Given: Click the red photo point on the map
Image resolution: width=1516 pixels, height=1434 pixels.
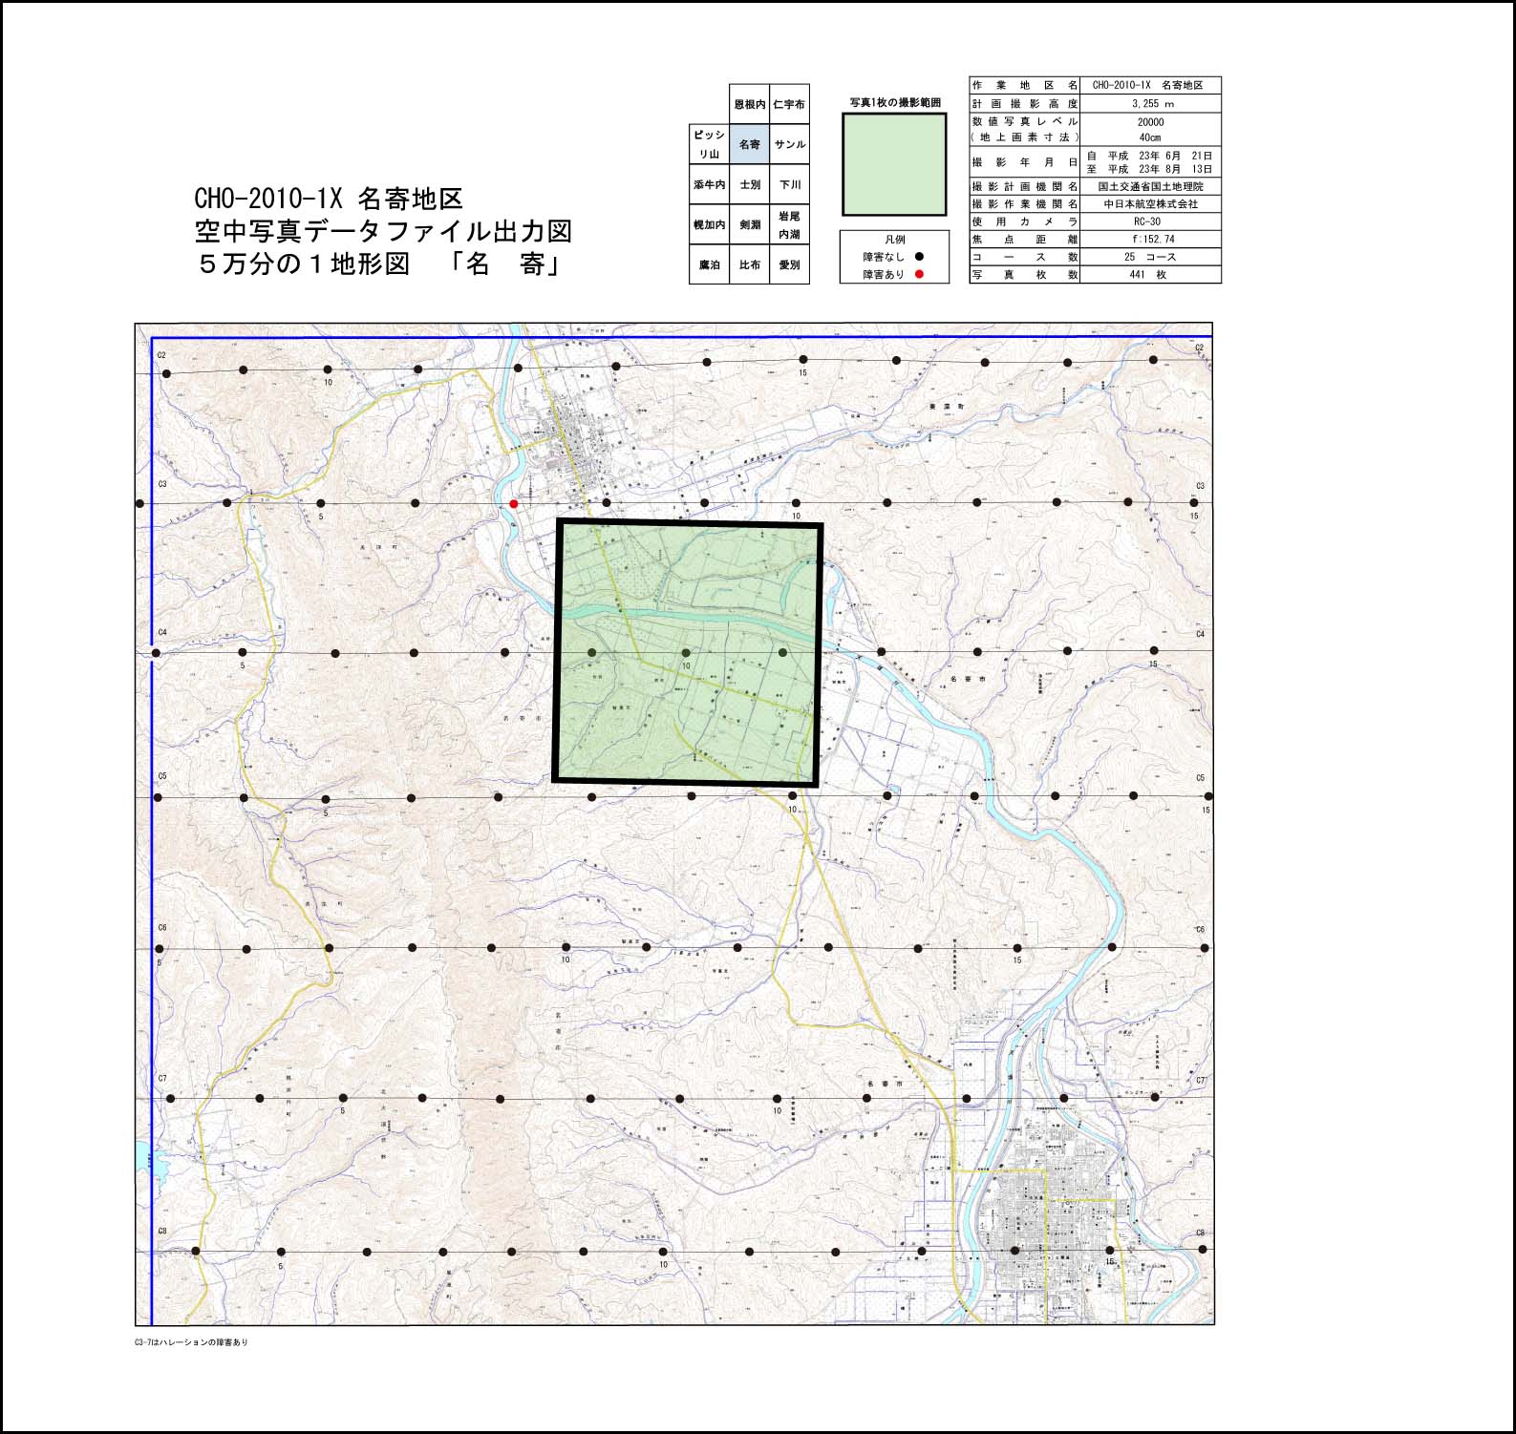Looking at the screenshot, I should click(514, 503).
